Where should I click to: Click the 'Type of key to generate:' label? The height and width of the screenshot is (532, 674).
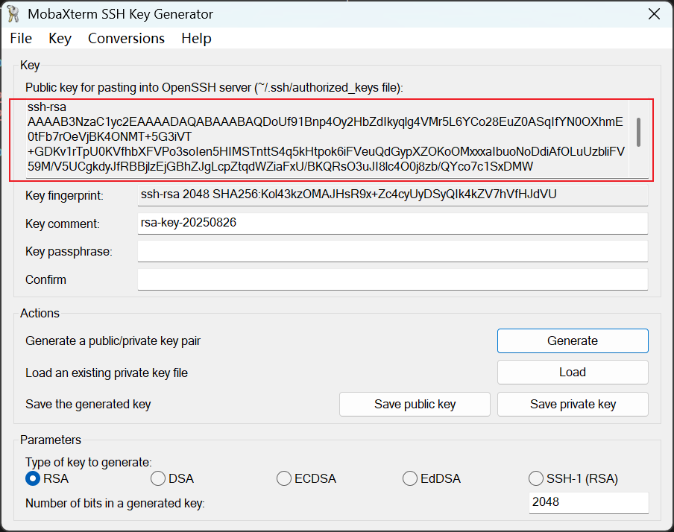click(89, 463)
